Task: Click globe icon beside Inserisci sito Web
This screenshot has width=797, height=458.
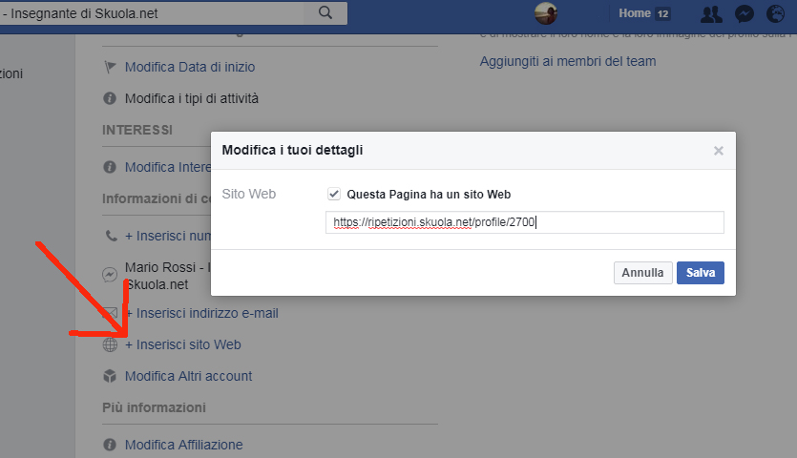Action: 110,344
